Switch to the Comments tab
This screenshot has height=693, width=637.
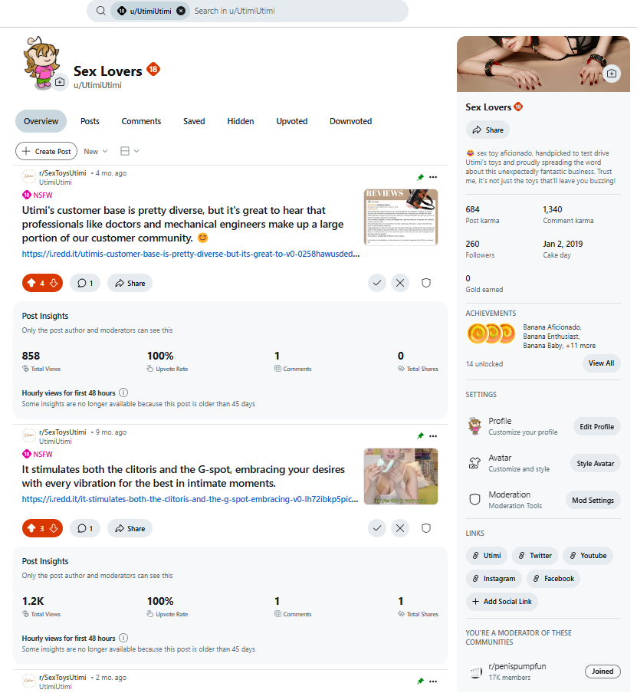tap(141, 121)
